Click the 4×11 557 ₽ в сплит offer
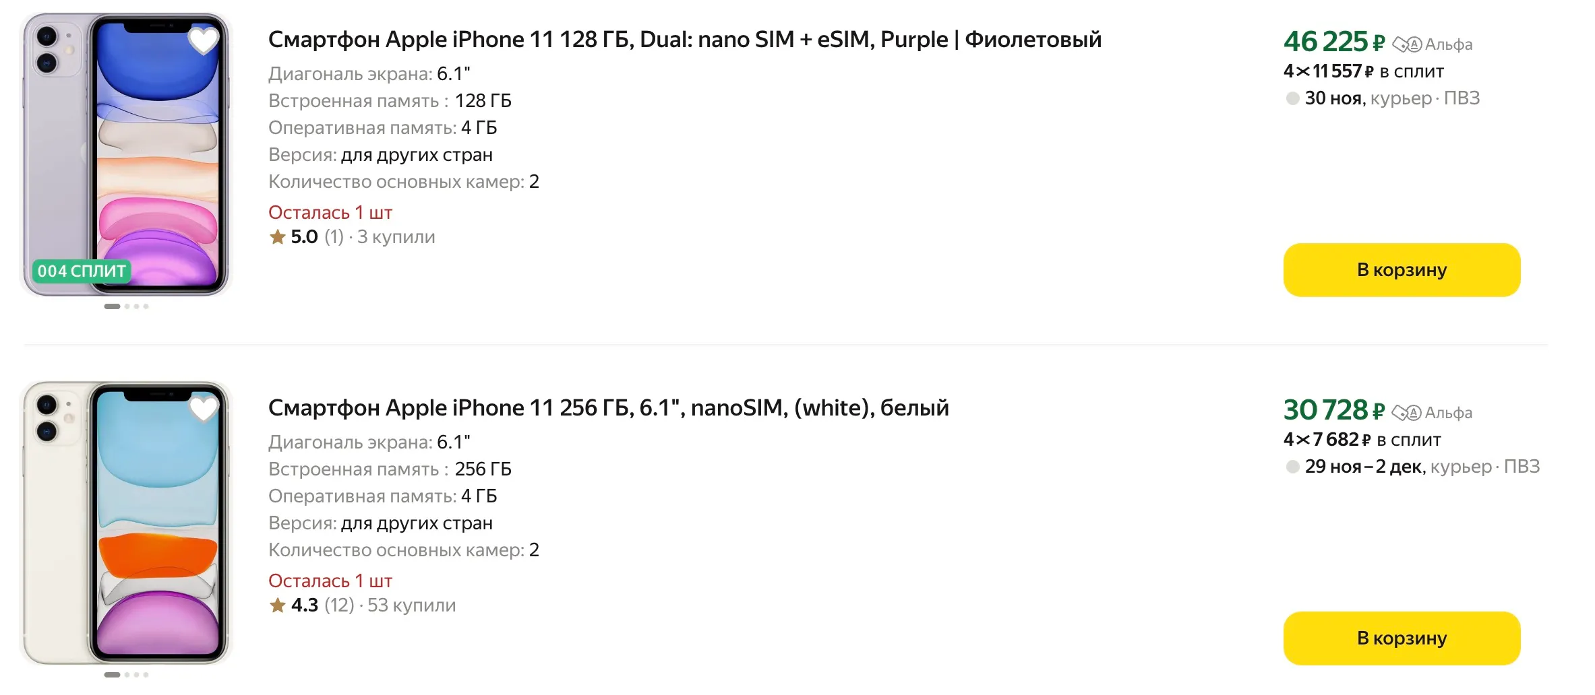 [x=1363, y=71]
